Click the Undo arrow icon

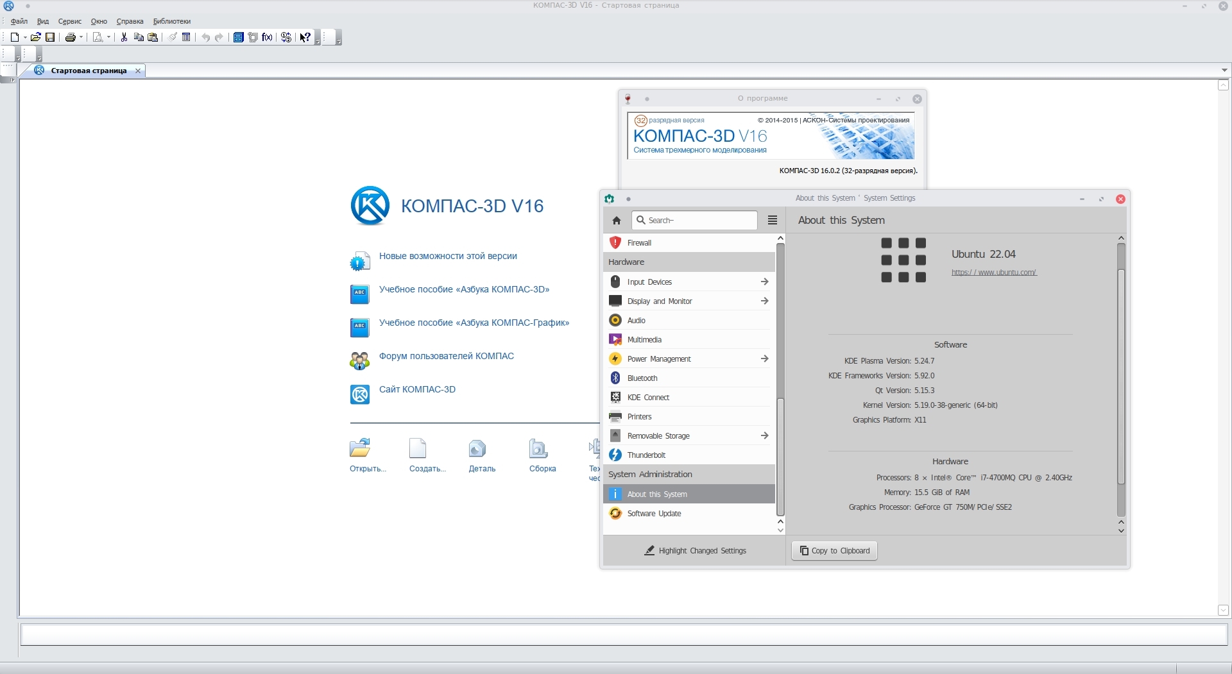pyautogui.click(x=205, y=37)
